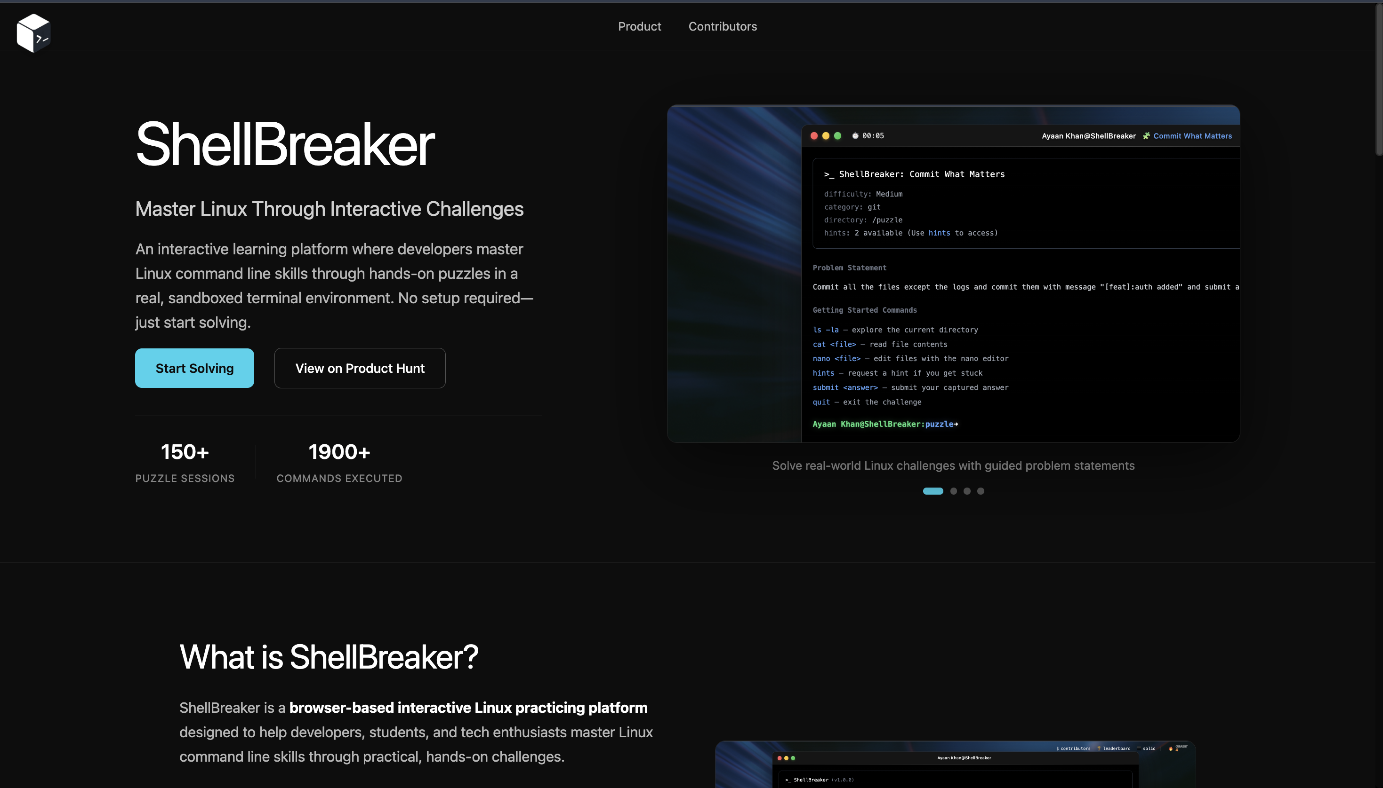Click the leaderboard label in the mockup navbar
Viewport: 1383px width, 788px height.
pos(1117,749)
